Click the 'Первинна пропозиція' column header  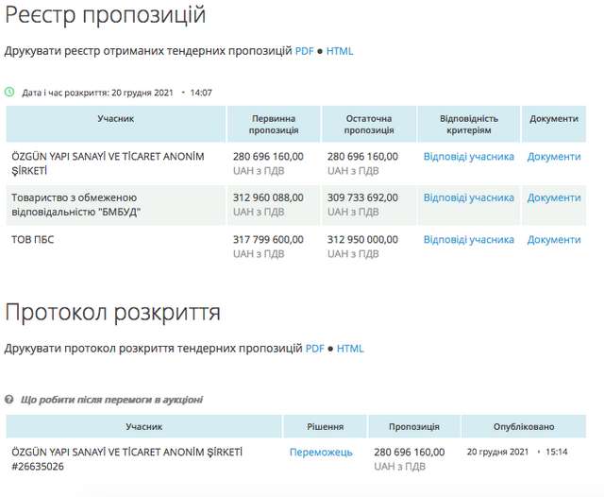pos(274,125)
